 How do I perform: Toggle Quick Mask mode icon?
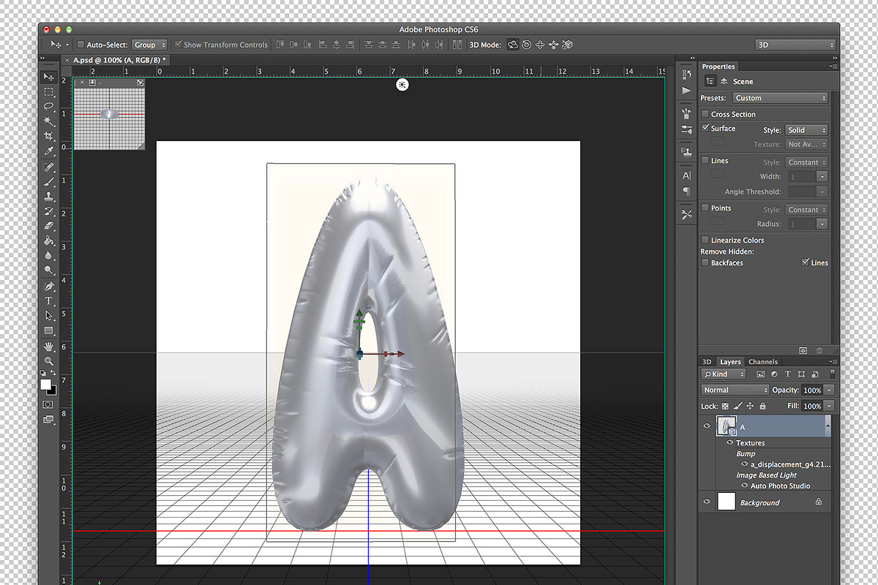click(48, 404)
